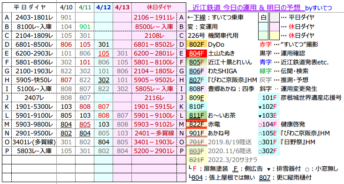Click the 彦根城世界遺産応援号 label
This screenshot has height=184, width=344.
tap(311, 98)
